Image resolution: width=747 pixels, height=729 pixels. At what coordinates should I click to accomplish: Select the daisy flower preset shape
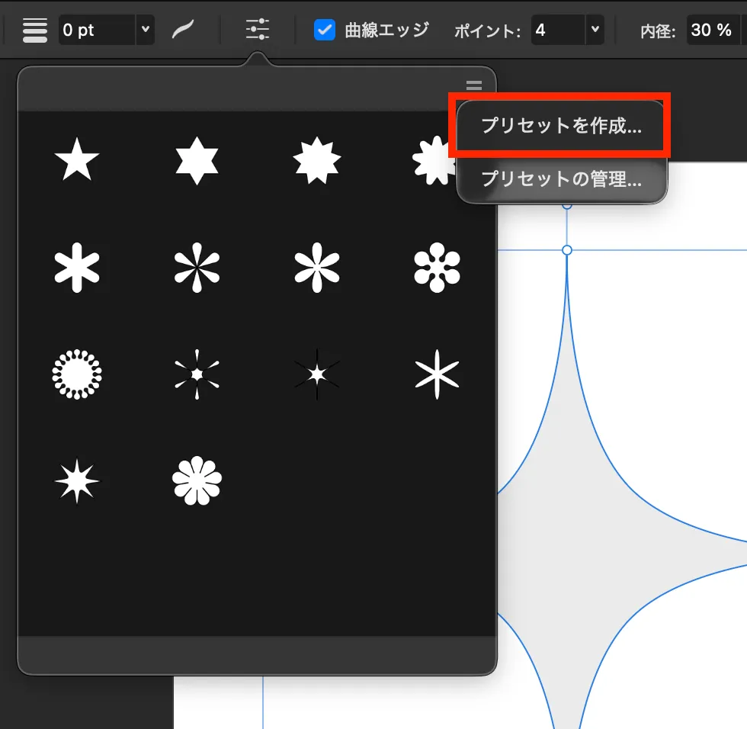click(x=197, y=480)
